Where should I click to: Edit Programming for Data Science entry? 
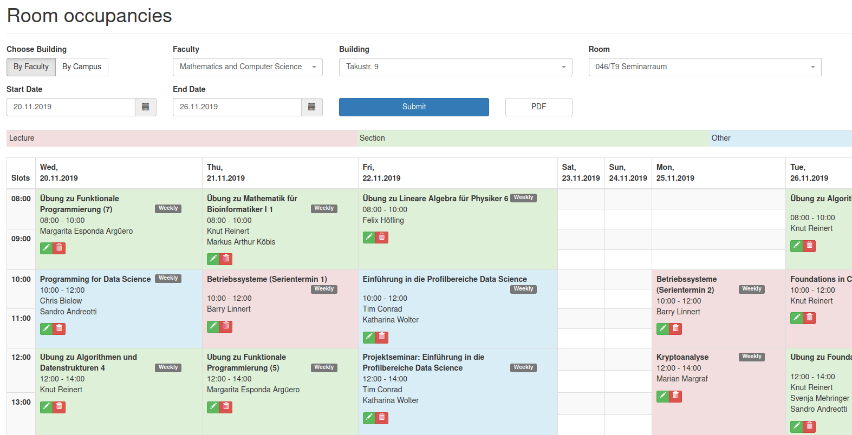(x=47, y=328)
